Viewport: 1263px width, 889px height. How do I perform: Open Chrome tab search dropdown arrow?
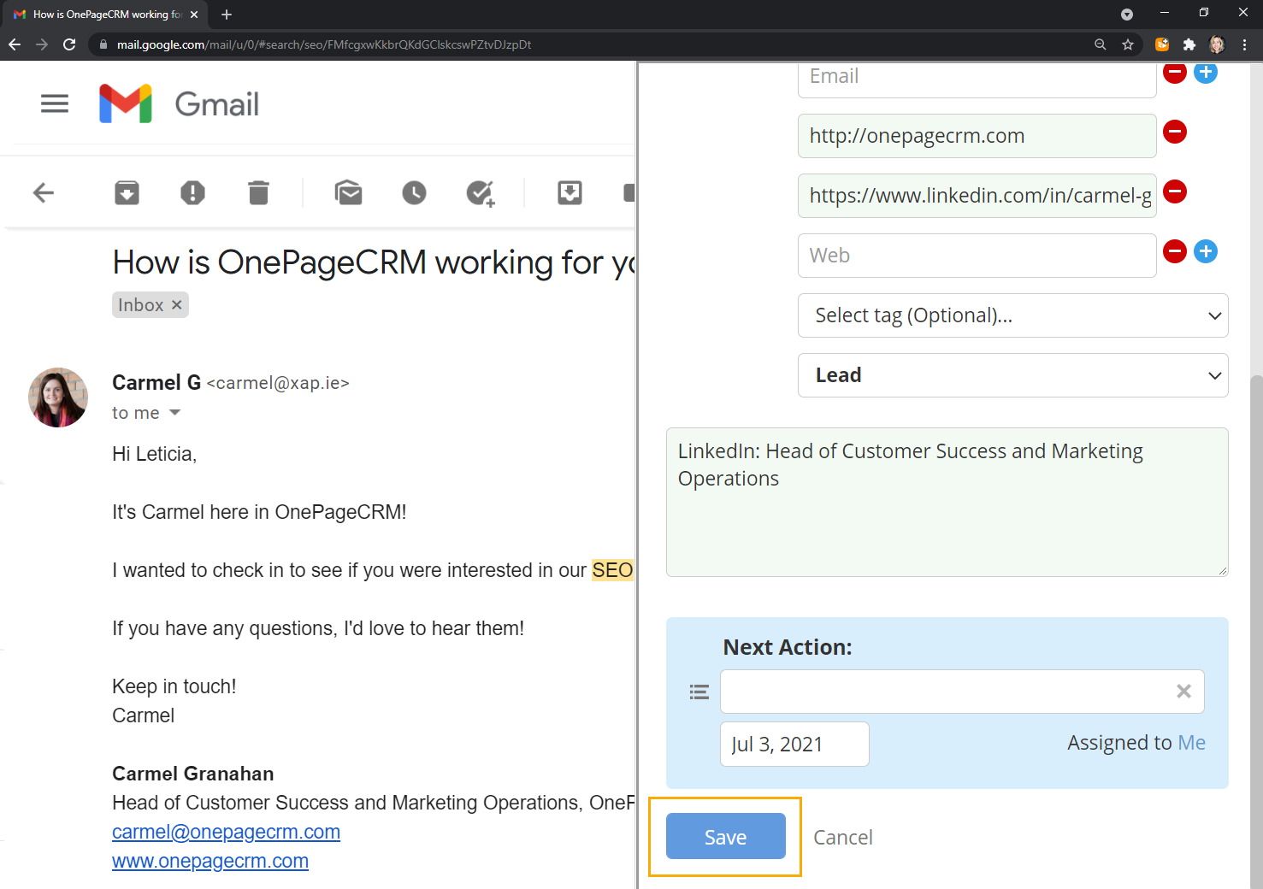[x=1127, y=15]
